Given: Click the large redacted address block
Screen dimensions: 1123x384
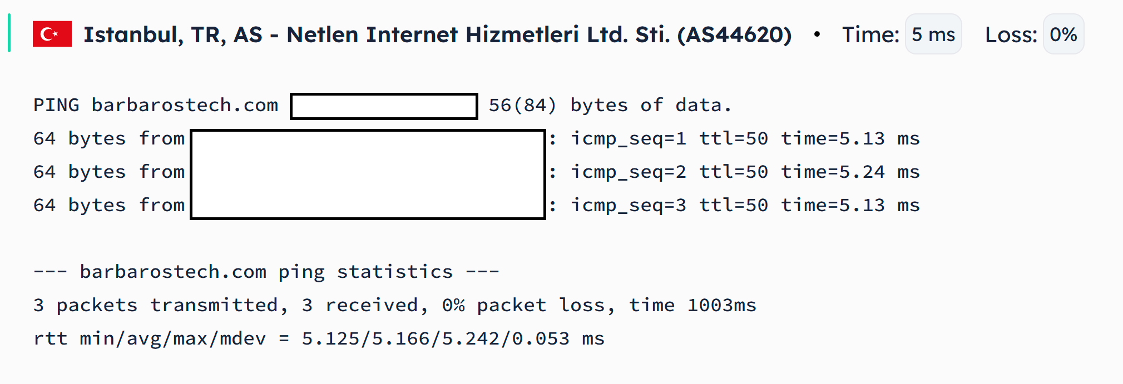Looking at the screenshot, I should [368, 174].
